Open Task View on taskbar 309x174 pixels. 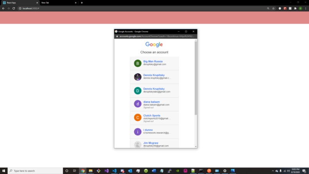(x=74, y=171)
